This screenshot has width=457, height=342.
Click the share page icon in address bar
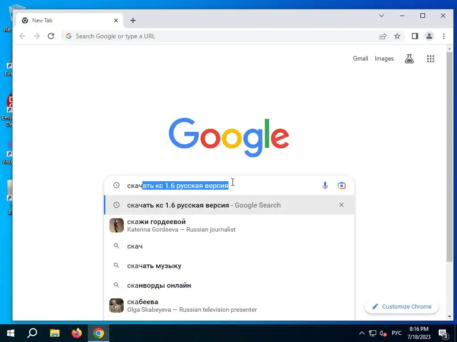click(x=382, y=36)
